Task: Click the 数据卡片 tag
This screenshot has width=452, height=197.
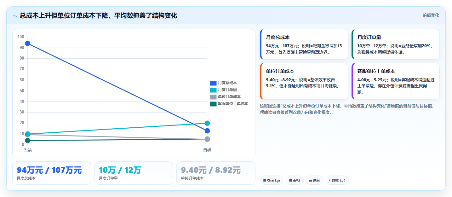Action: pyautogui.click(x=337, y=180)
